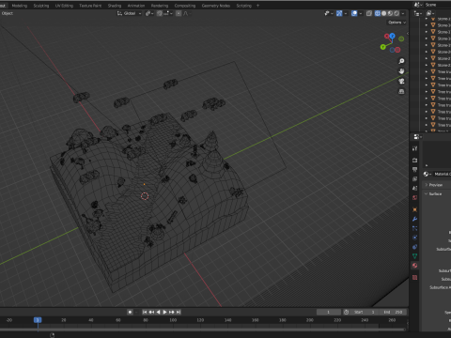The height and width of the screenshot is (338, 451).
Task: Open the Object menu in viewport header
Action: (8, 13)
